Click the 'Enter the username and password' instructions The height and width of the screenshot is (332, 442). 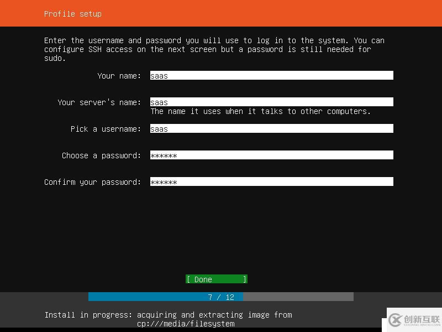pyautogui.click(x=214, y=49)
